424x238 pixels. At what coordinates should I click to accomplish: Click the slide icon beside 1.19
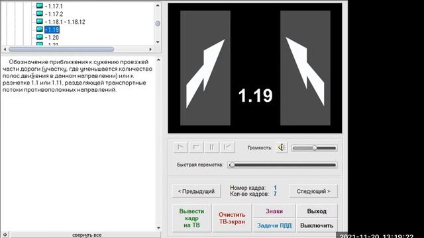point(40,29)
